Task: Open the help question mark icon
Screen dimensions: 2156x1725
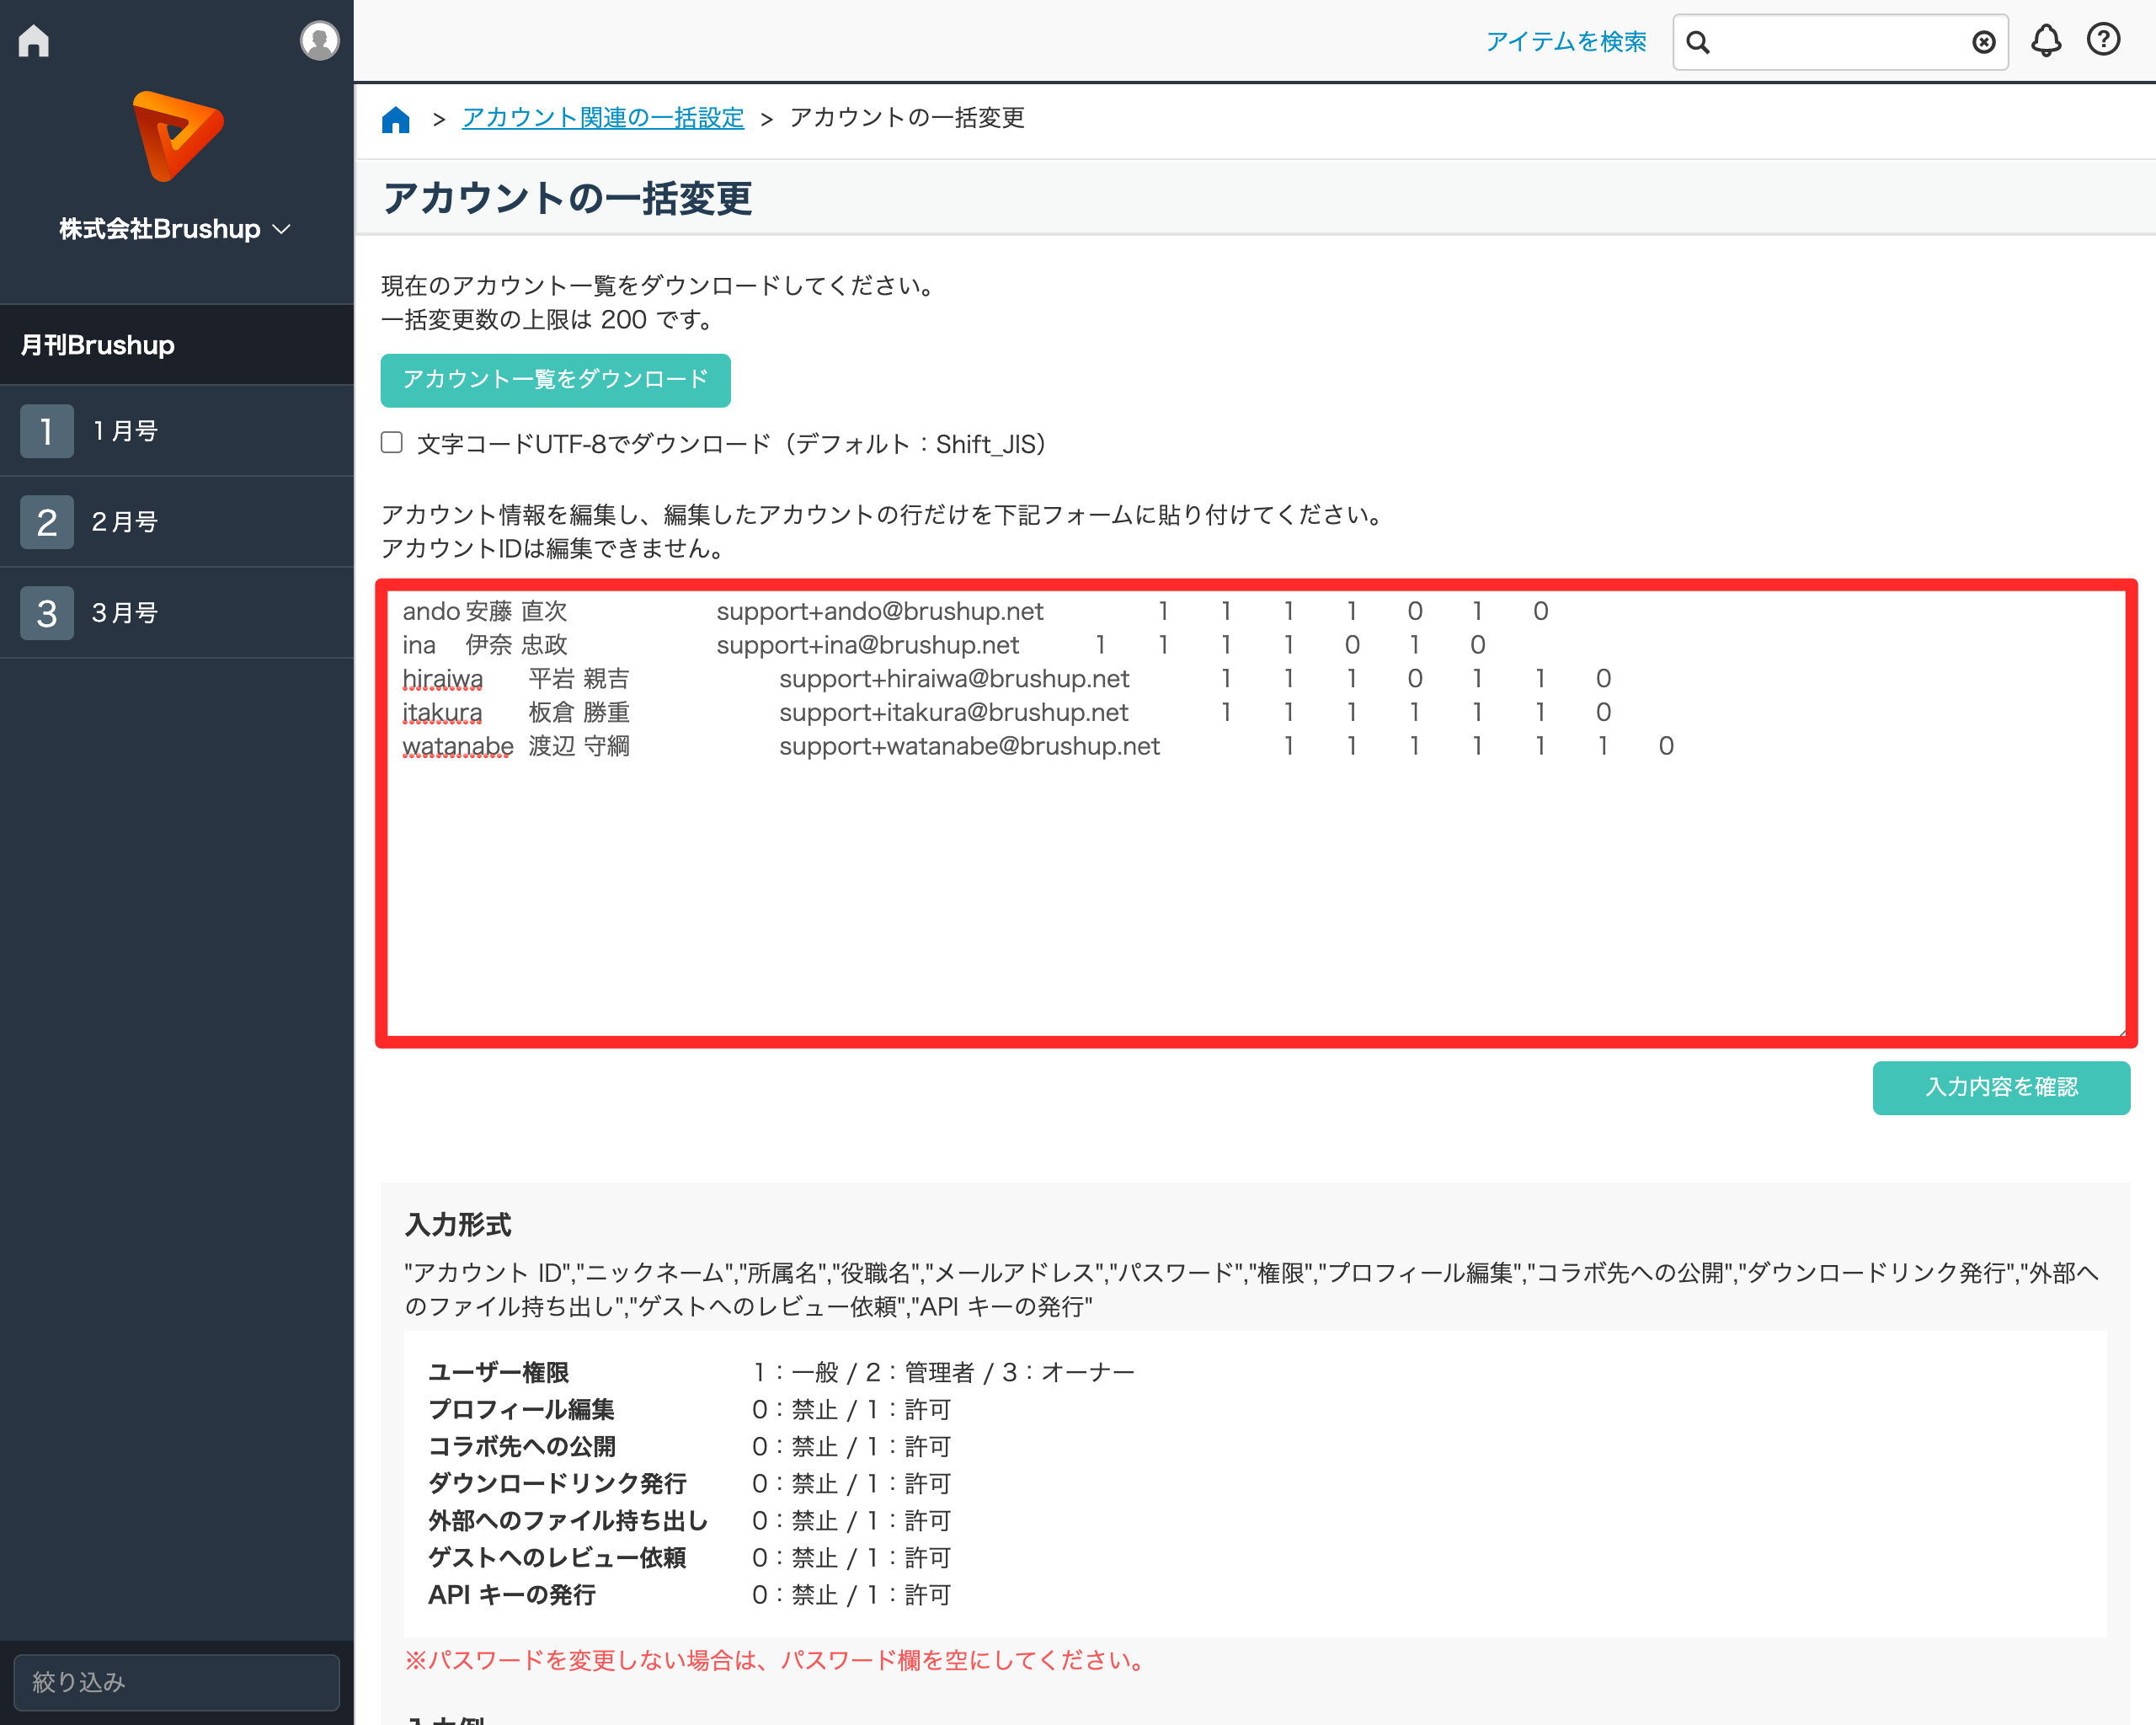Action: (2103, 40)
